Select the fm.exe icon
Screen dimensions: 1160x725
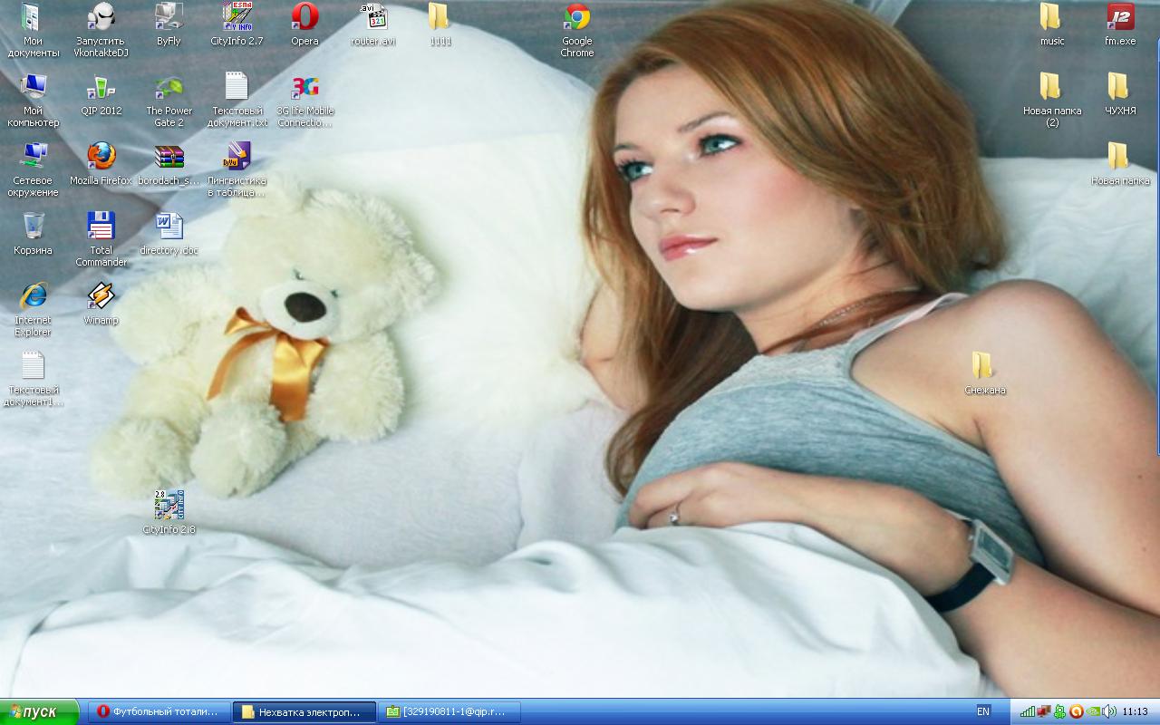(1119, 18)
